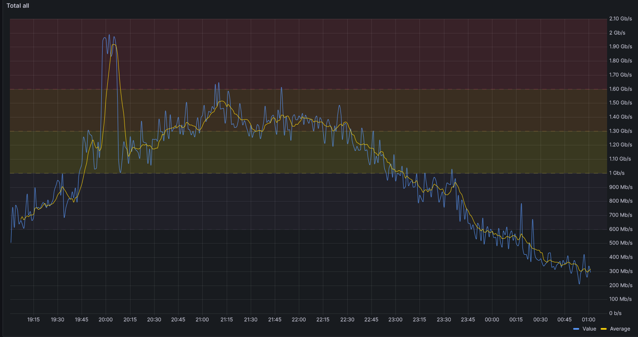Screen dimensions: 638x337
Task: Click the blue spike just after 00:15
Action: click(x=521, y=204)
